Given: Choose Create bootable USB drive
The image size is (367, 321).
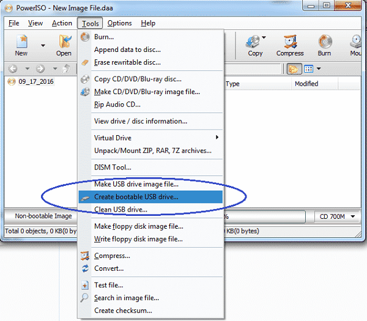Looking at the screenshot, I should 136,197.
